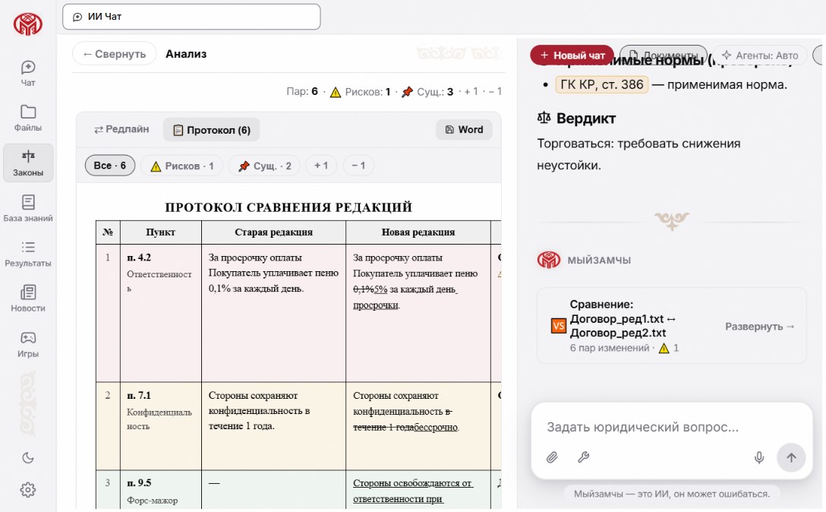Start a Новый чат

(572, 55)
